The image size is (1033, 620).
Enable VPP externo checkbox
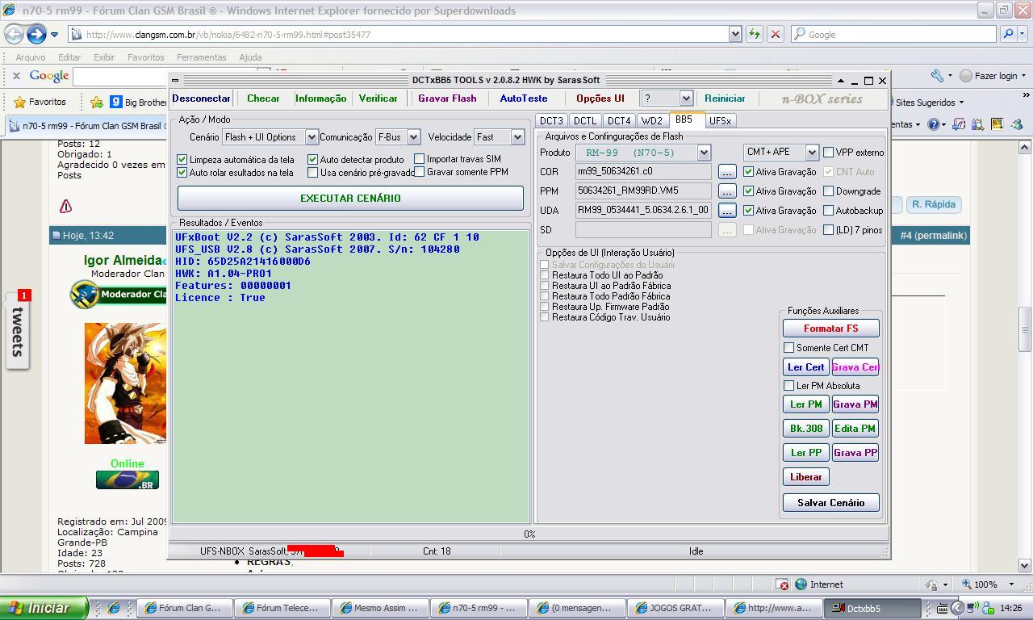point(829,152)
